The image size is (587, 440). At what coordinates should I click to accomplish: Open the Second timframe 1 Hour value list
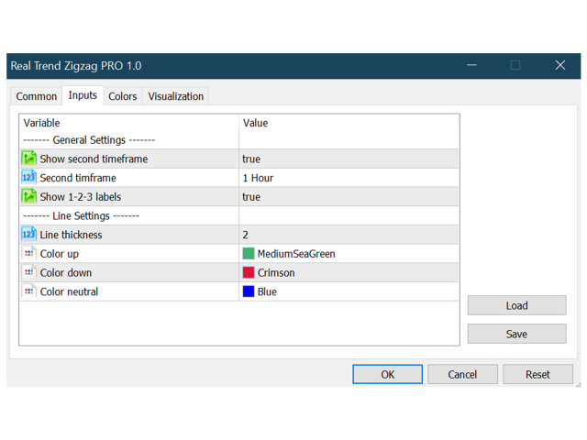[x=349, y=178]
